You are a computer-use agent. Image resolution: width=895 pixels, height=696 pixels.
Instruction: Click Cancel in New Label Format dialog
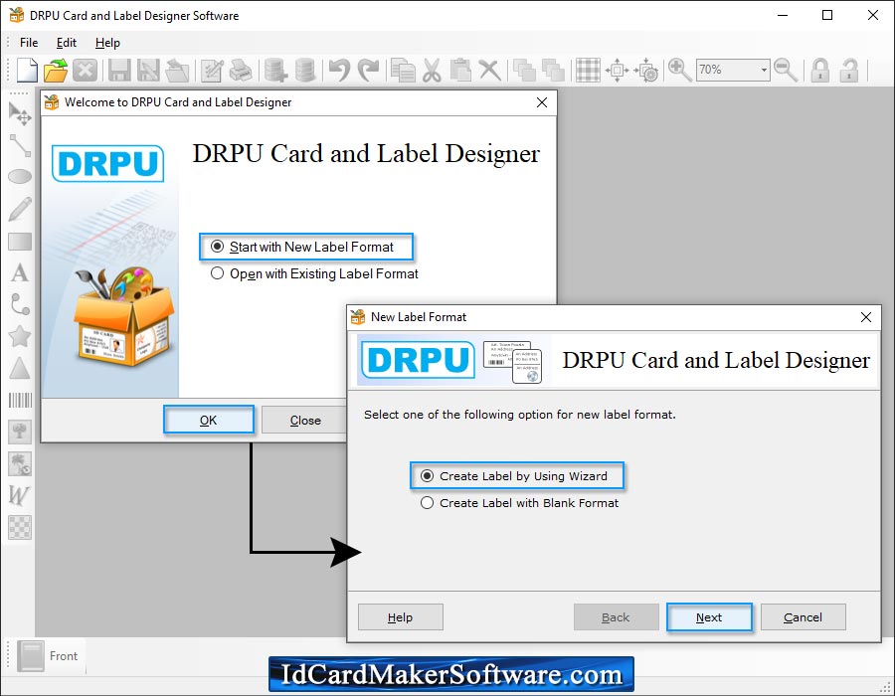[x=804, y=617]
